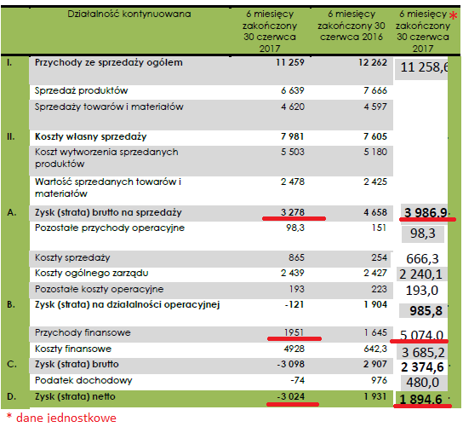The width and height of the screenshot is (463, 427).
Task: Select the standalone value 2 240,1
Action: pyautogui.click(x=420, y=274)
